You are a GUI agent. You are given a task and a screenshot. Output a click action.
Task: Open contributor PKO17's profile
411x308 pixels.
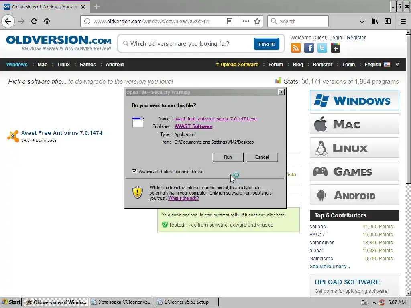317,235
